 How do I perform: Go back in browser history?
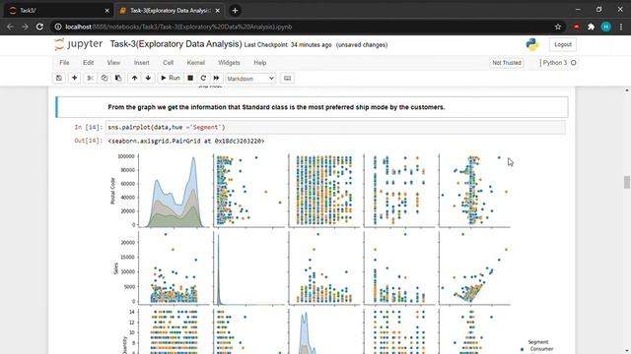10,27
